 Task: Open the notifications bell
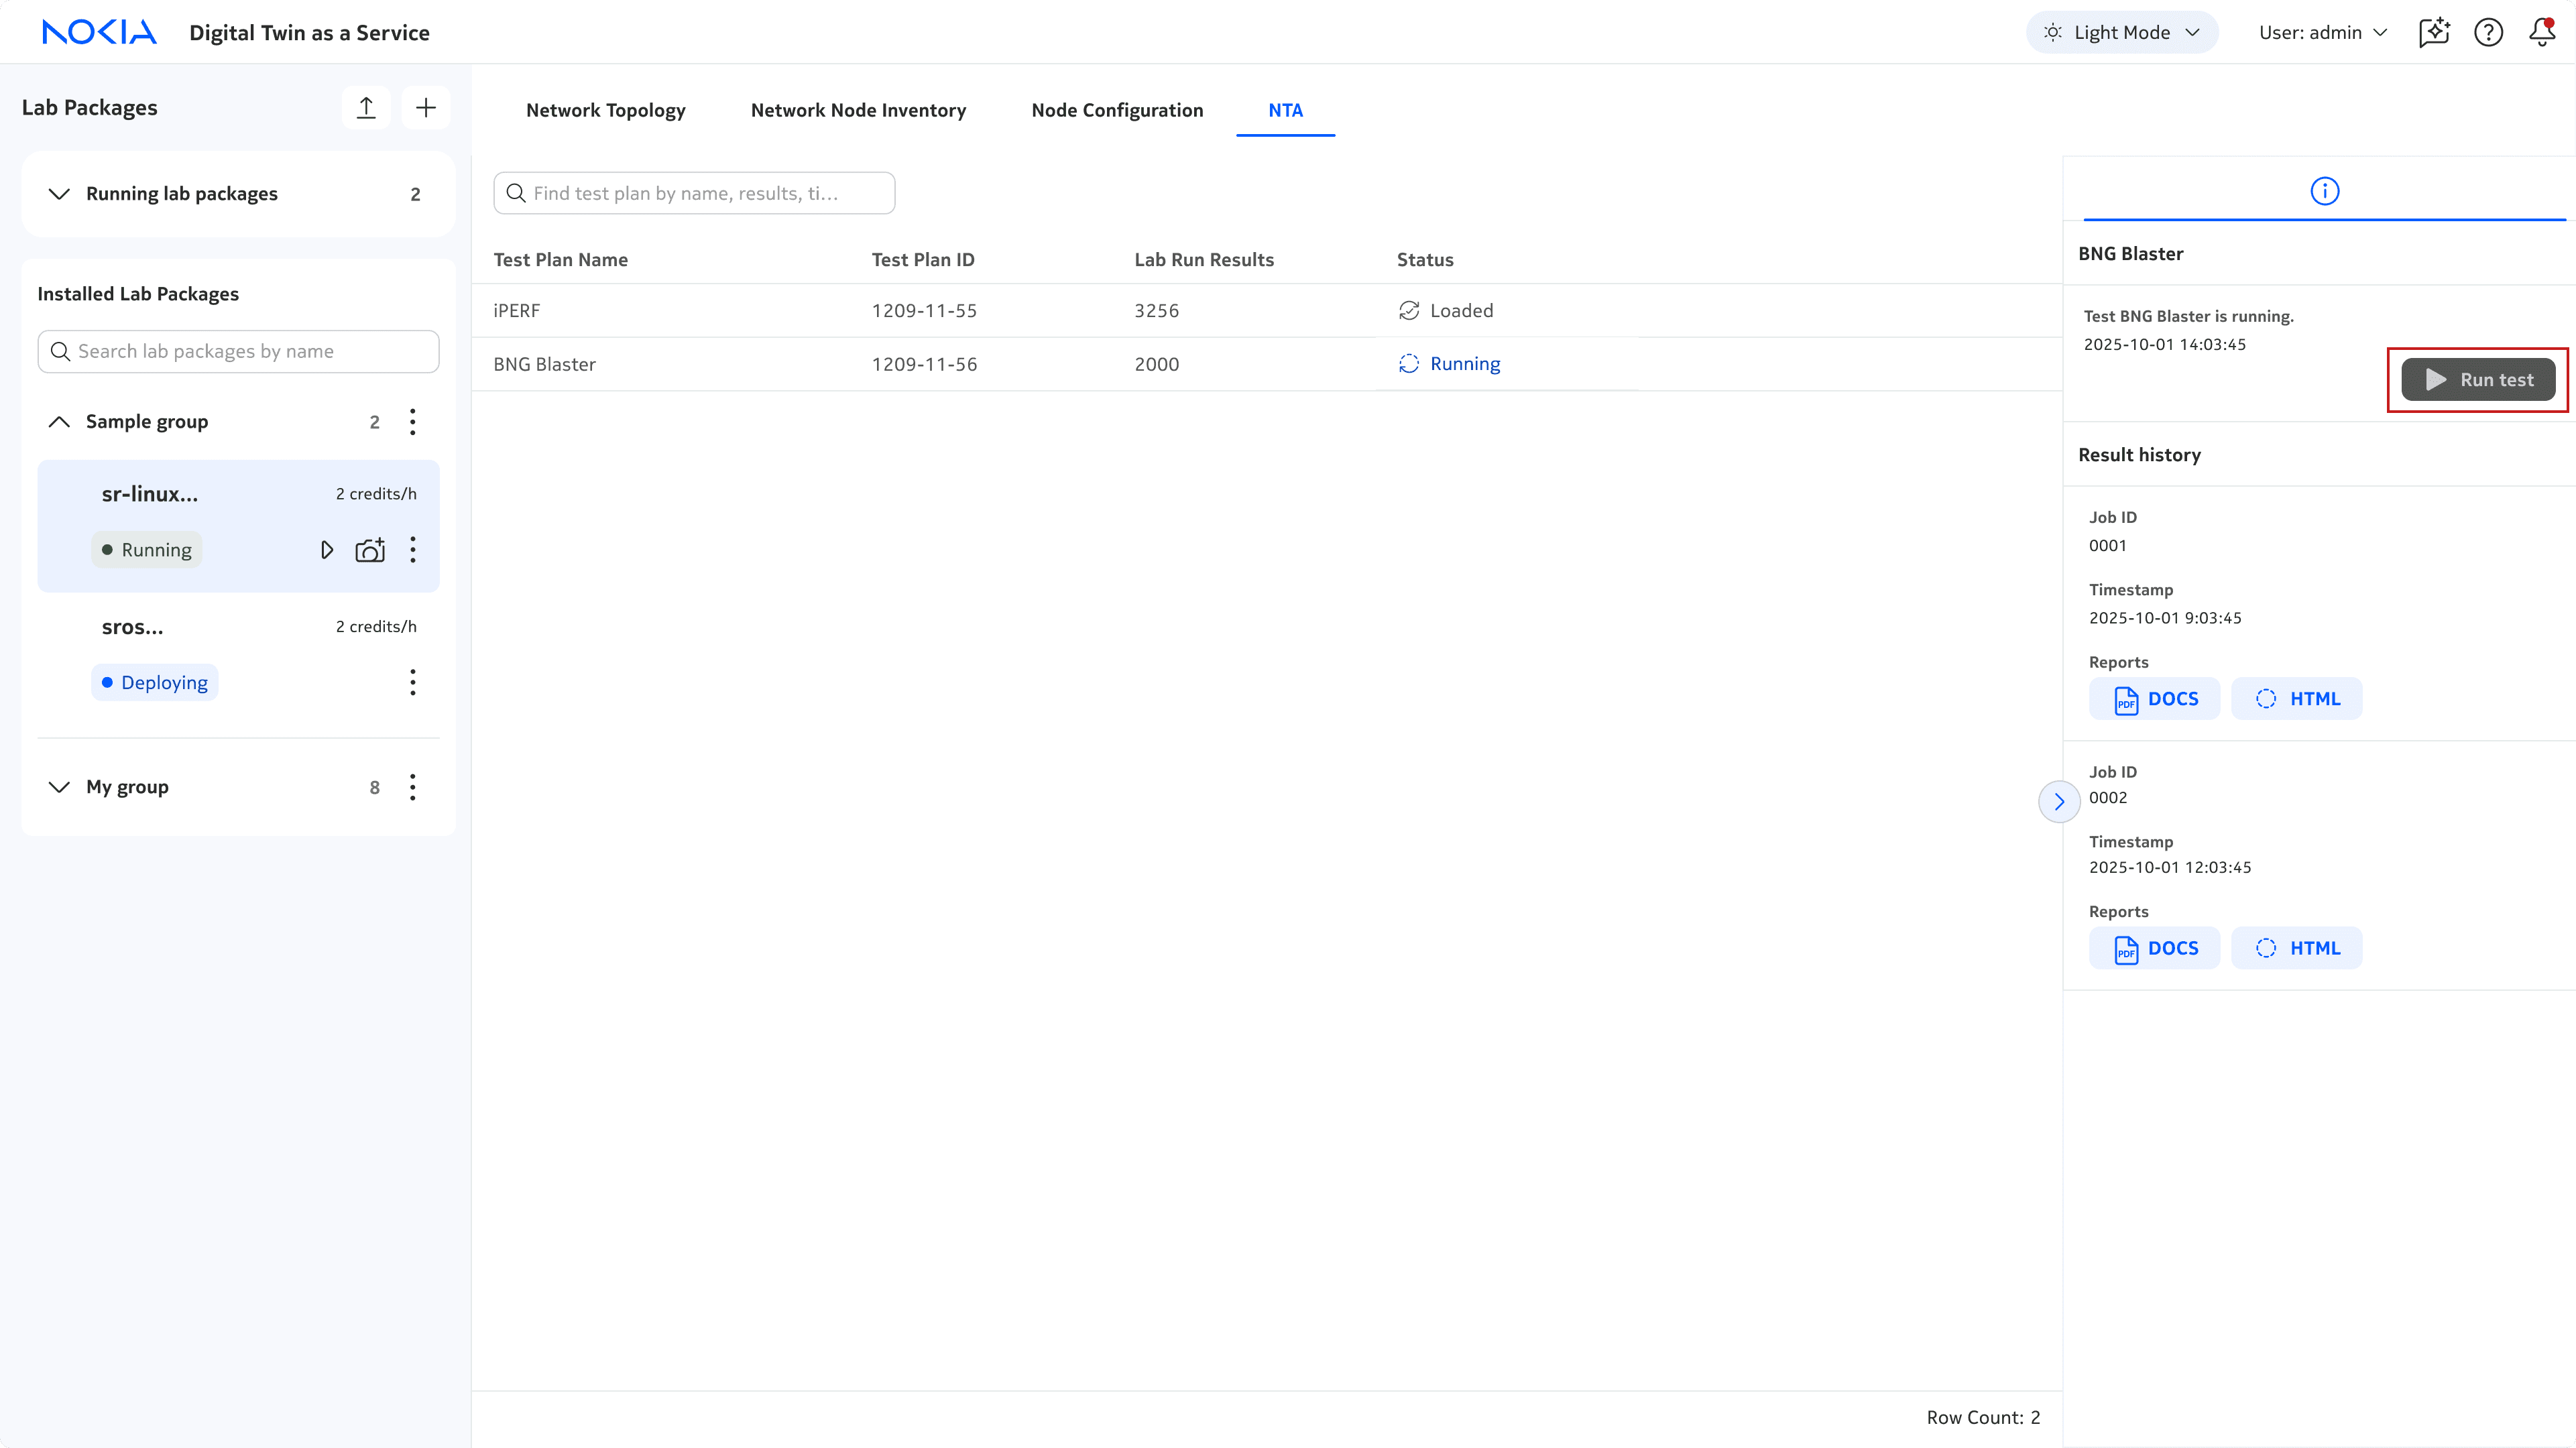click(2542, 32)
